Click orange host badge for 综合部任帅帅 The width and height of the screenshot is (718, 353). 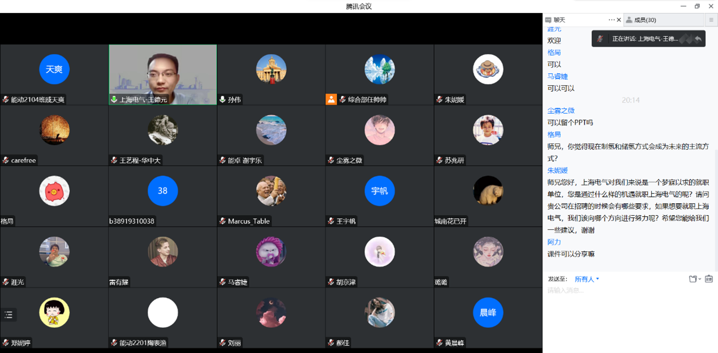tap(331, 99)
